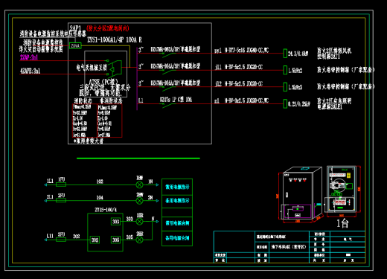Select the '2L1' terminal label
The image size is (387, 279).
coord(50,197)
